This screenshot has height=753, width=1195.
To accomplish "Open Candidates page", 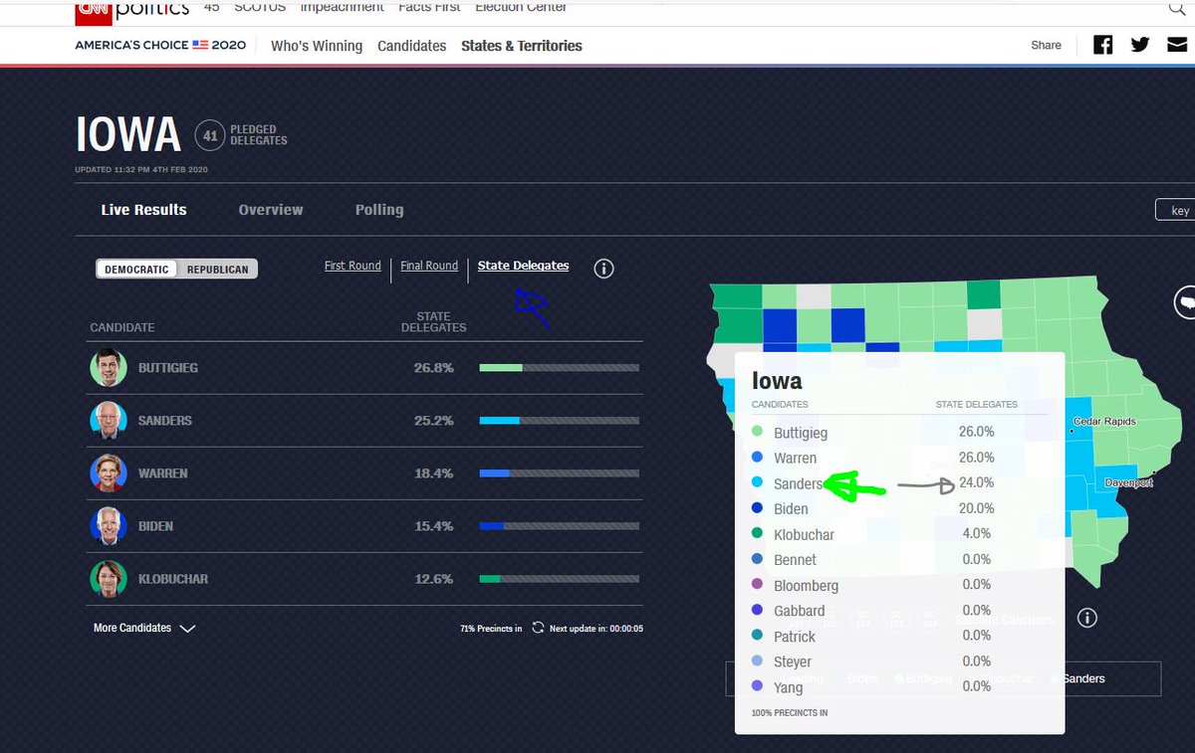I will (x=412, y=46).
